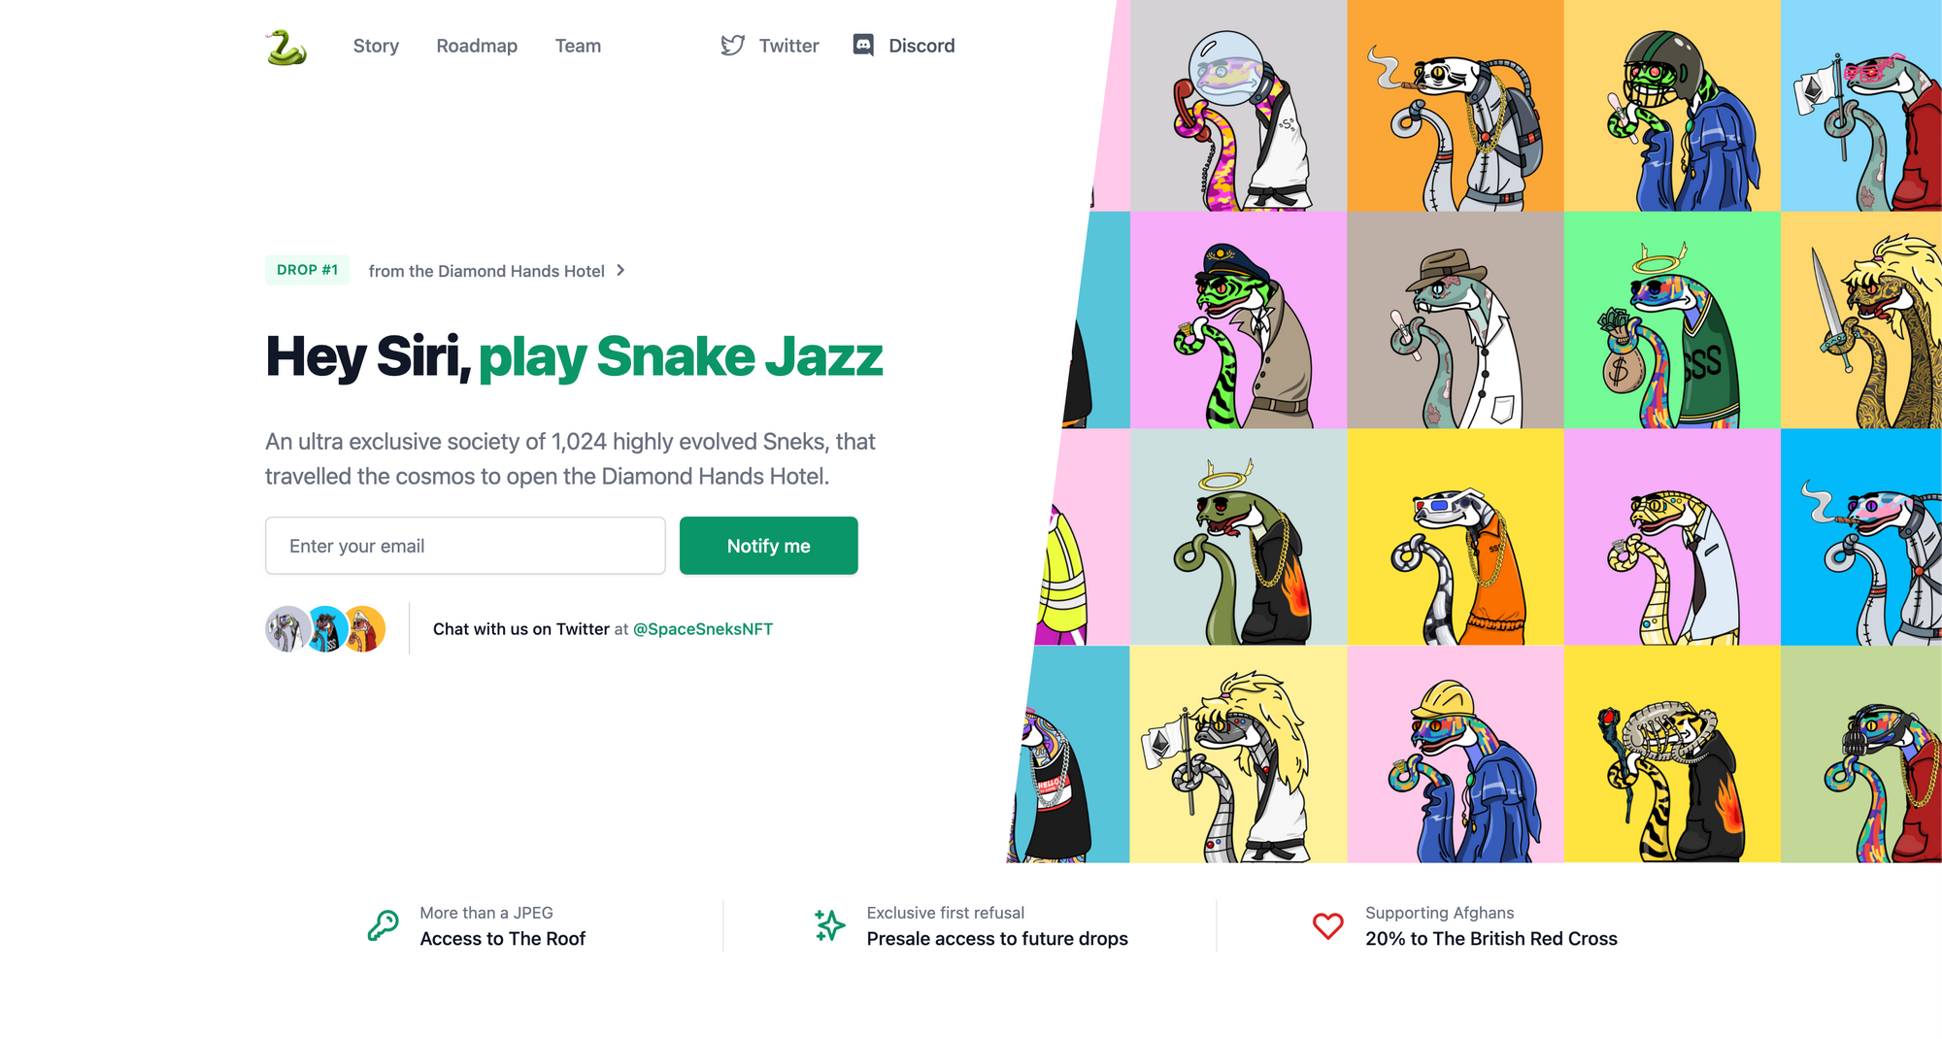Select the hard hat snek on pink background
1942x1039 pixels.
click(x=1456, y=754)
